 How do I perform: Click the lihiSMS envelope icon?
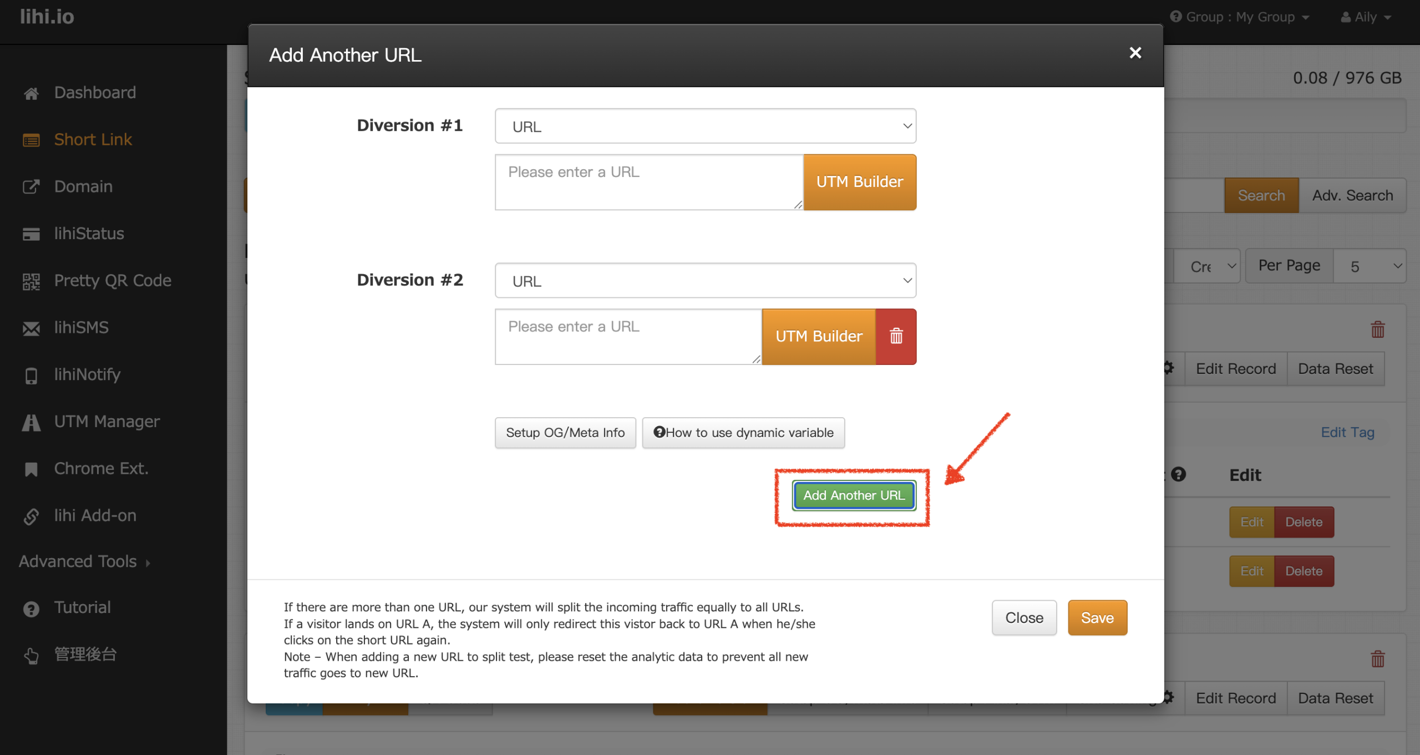pos(31,328)
